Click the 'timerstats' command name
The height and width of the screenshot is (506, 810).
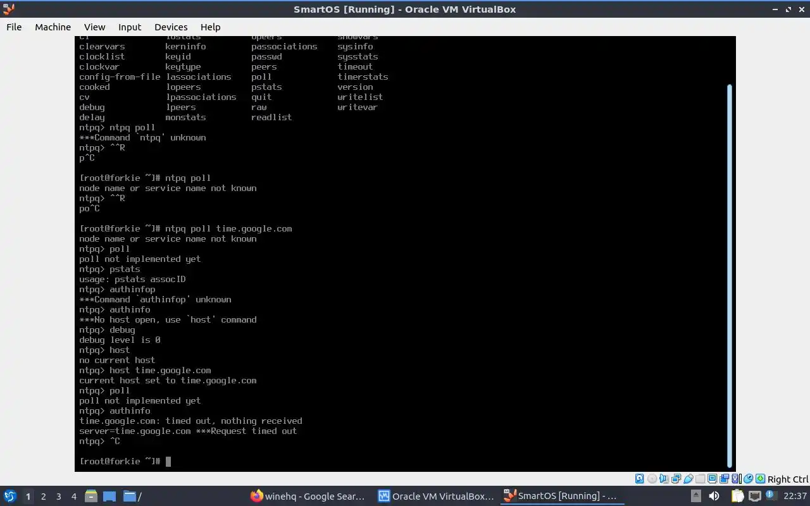tap(363, 77)
